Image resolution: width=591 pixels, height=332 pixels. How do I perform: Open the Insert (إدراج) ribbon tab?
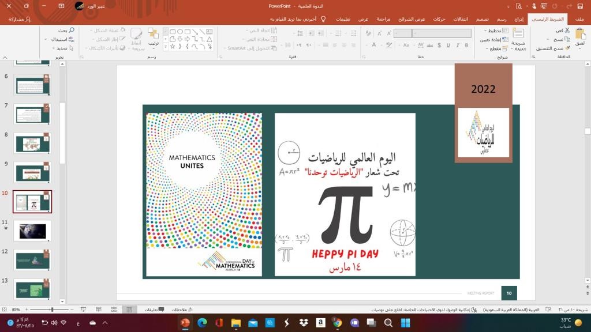click(519, 19)
